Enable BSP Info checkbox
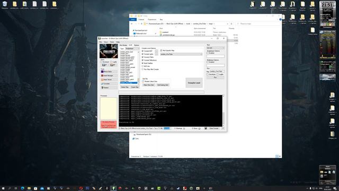Image resolution: width=339 pixels, height=191 pixels. point(142,66)
